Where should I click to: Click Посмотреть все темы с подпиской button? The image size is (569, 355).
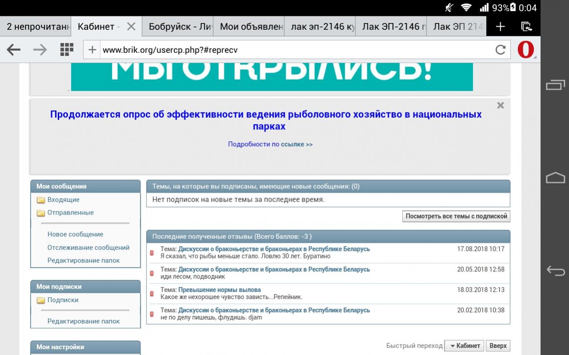(x=456, y=216)
